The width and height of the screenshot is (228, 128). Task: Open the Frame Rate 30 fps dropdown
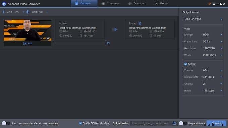[x=212, y=42]
